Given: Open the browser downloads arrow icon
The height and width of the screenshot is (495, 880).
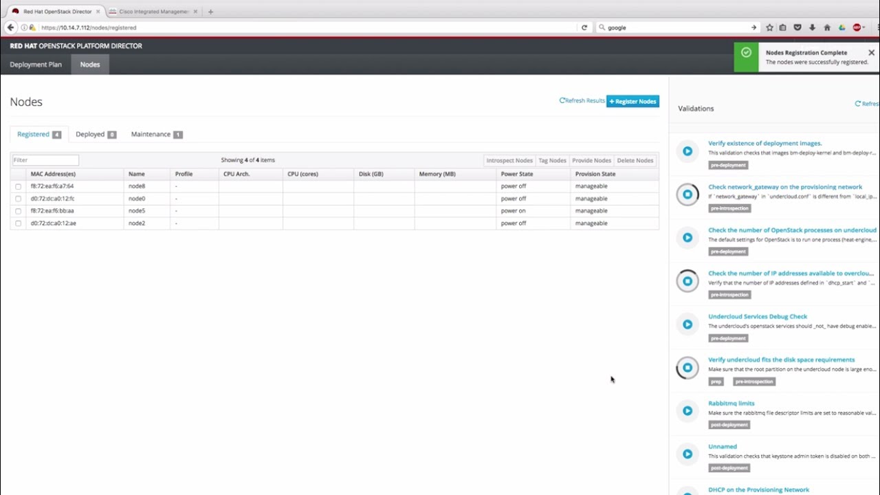Looking at the screenshot, I should pyautogui.click(x=812, y=27).
